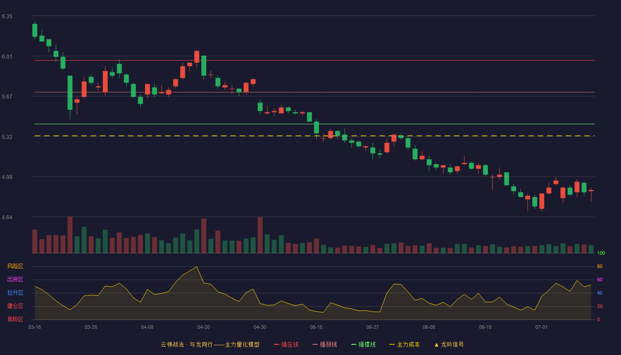Click the 5.32 price axis label
This screenshot has height=355, width=621.
pyautogui.click(x=7, y=137)
